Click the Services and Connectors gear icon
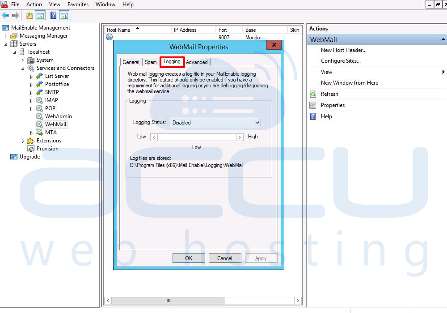 [x=31, y=68]
